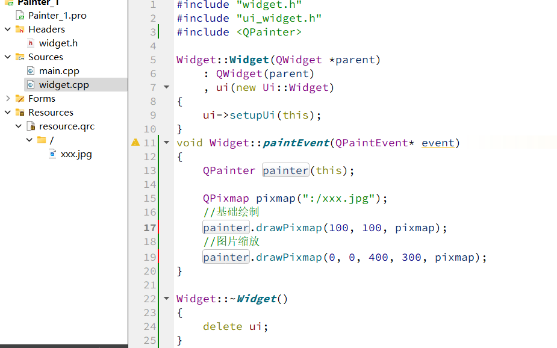Image resolution: width=557 pixels, height=348 pixels.
Task: Collapse the Resources folder chevron
Action: pyautogui.click(x=8, y=112)
